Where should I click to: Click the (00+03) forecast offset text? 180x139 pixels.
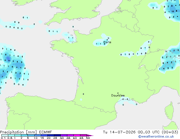click(x=170, y=132)
